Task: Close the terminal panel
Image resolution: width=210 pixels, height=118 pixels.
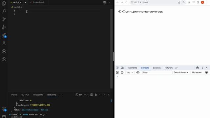Action: pos(109,95)
